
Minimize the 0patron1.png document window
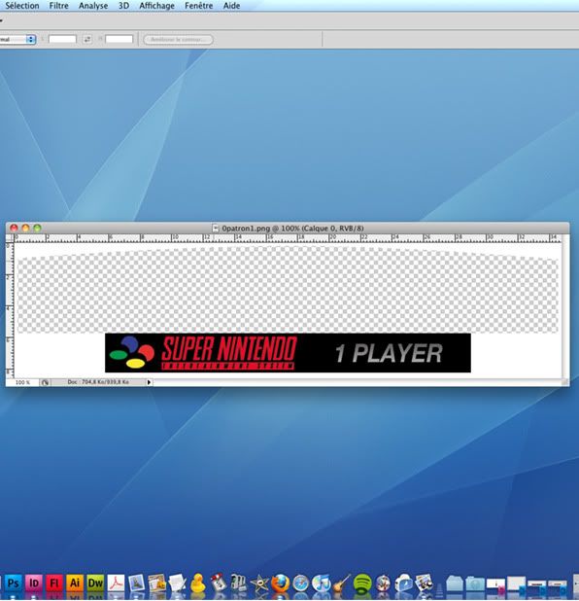25,229
